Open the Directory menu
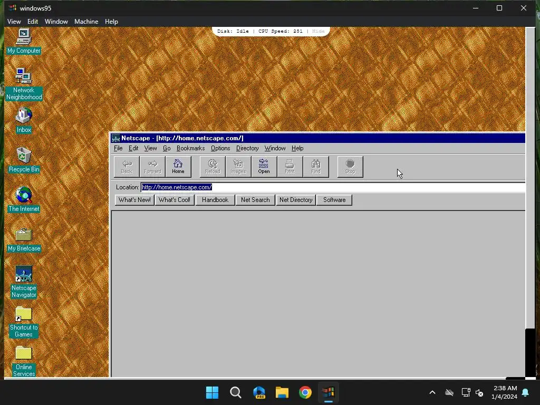 tap(247, 148)
